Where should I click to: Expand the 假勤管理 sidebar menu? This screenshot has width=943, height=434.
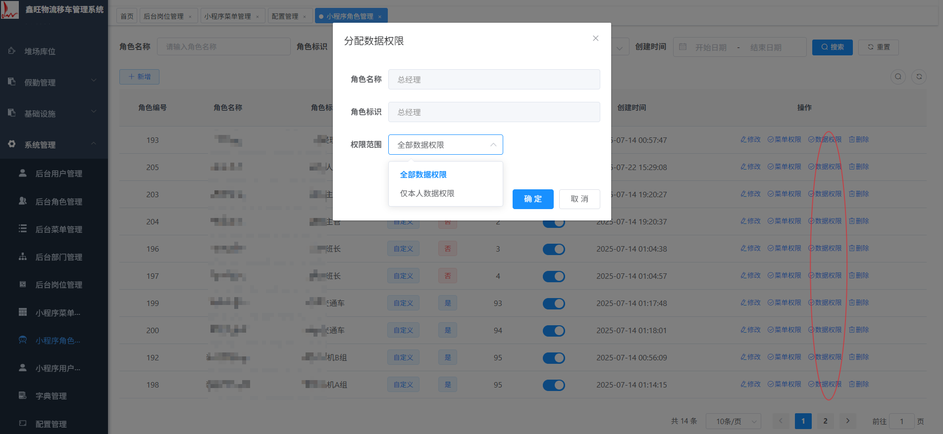[x=54, y=83]
